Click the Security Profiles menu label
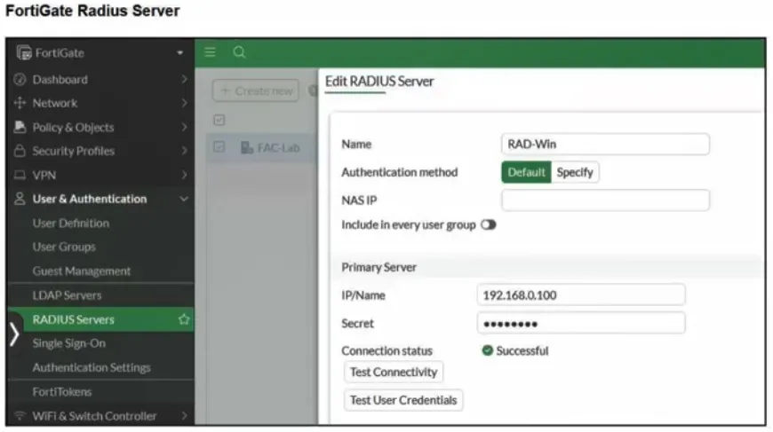Viewport: 773px width, 432px height. coord(74,151)
